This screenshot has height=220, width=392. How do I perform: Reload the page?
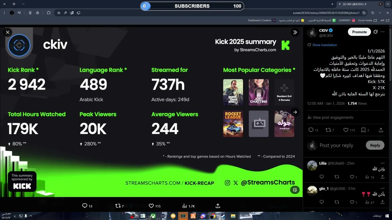pyautogui.click(x=373, y=13)
